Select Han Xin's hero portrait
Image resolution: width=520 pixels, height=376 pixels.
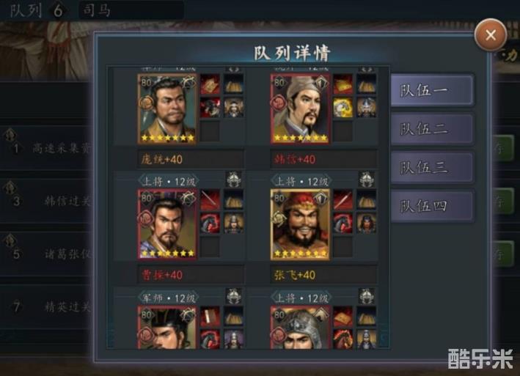pyautogui.click(x=301, y=108)
